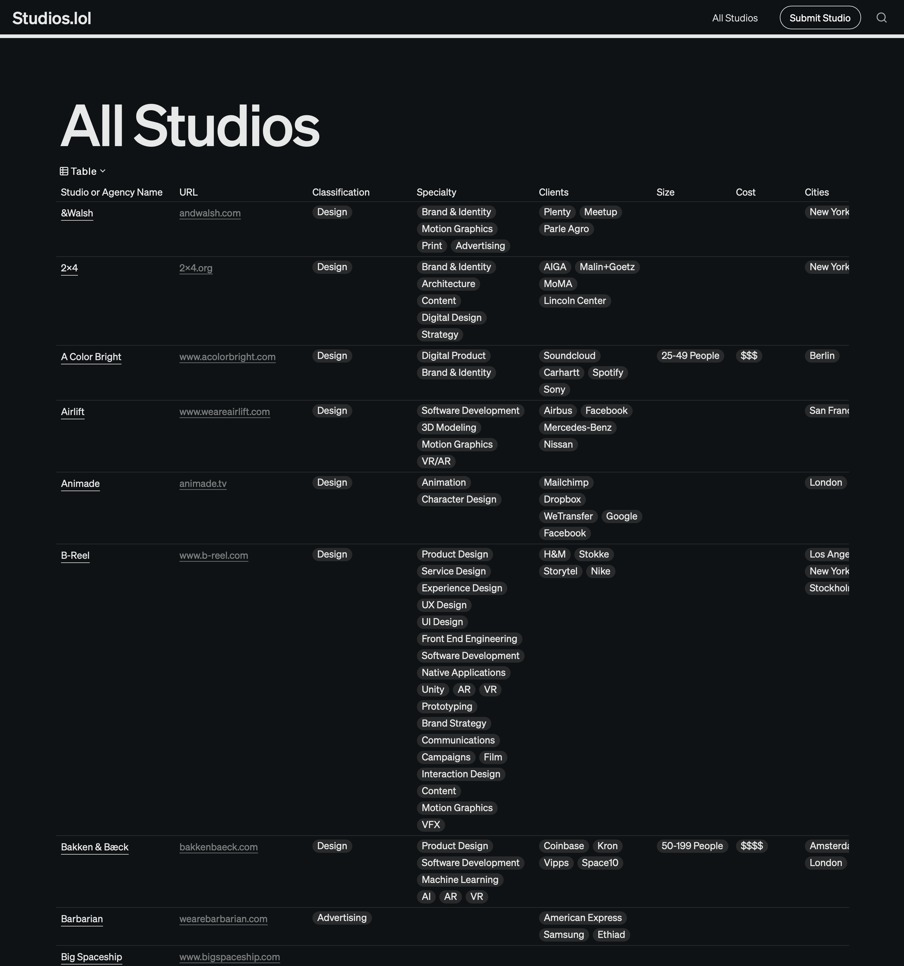Viewport: 904px width, 966px height.
Task: Click the 2×4 studio link
Action: [69, 268]
